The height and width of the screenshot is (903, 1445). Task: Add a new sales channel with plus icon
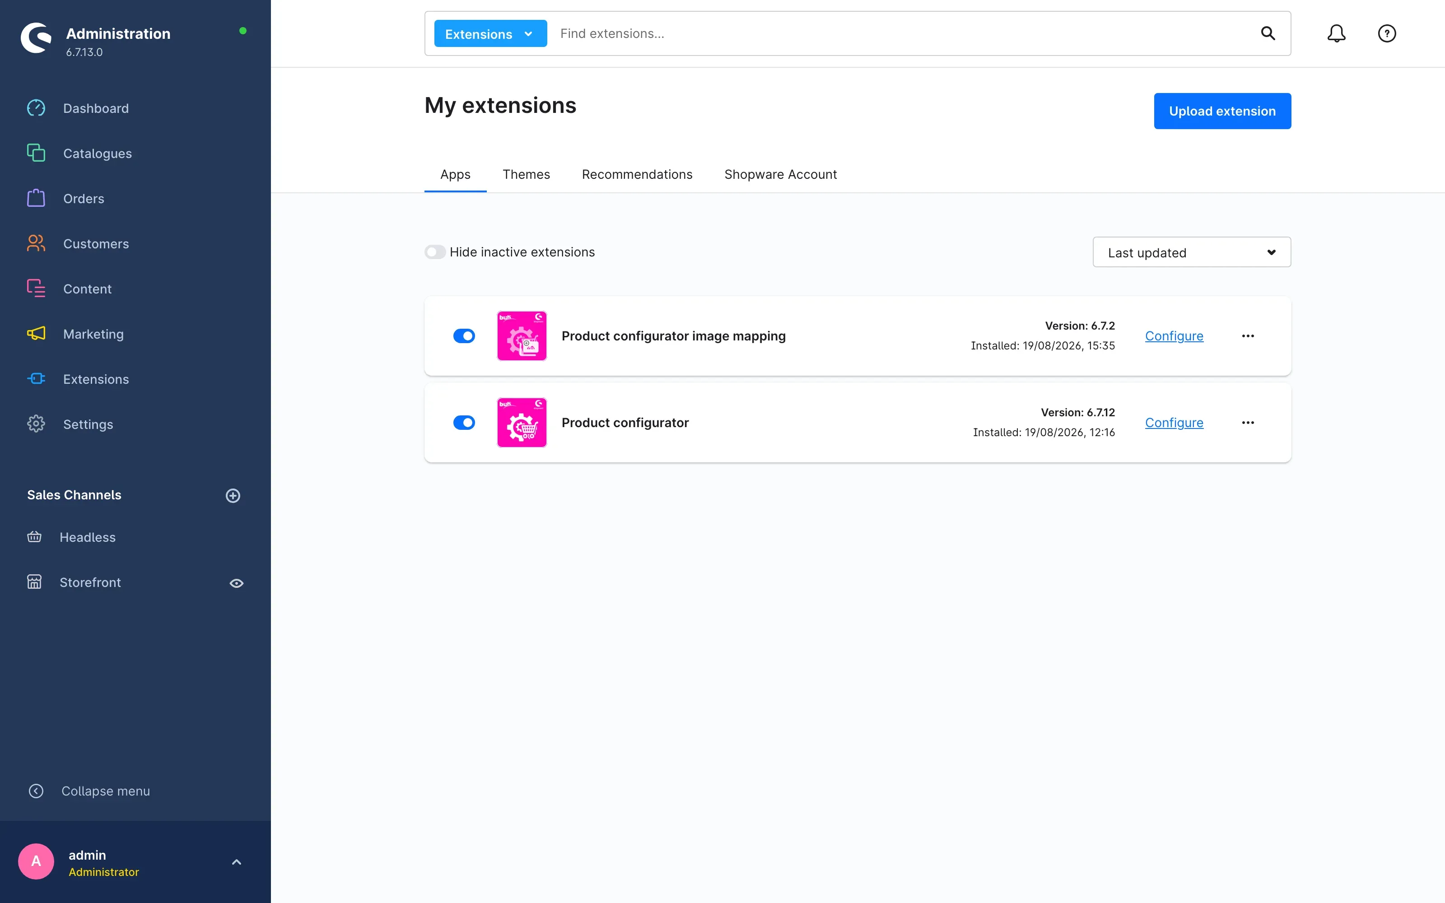click(233, 495)
